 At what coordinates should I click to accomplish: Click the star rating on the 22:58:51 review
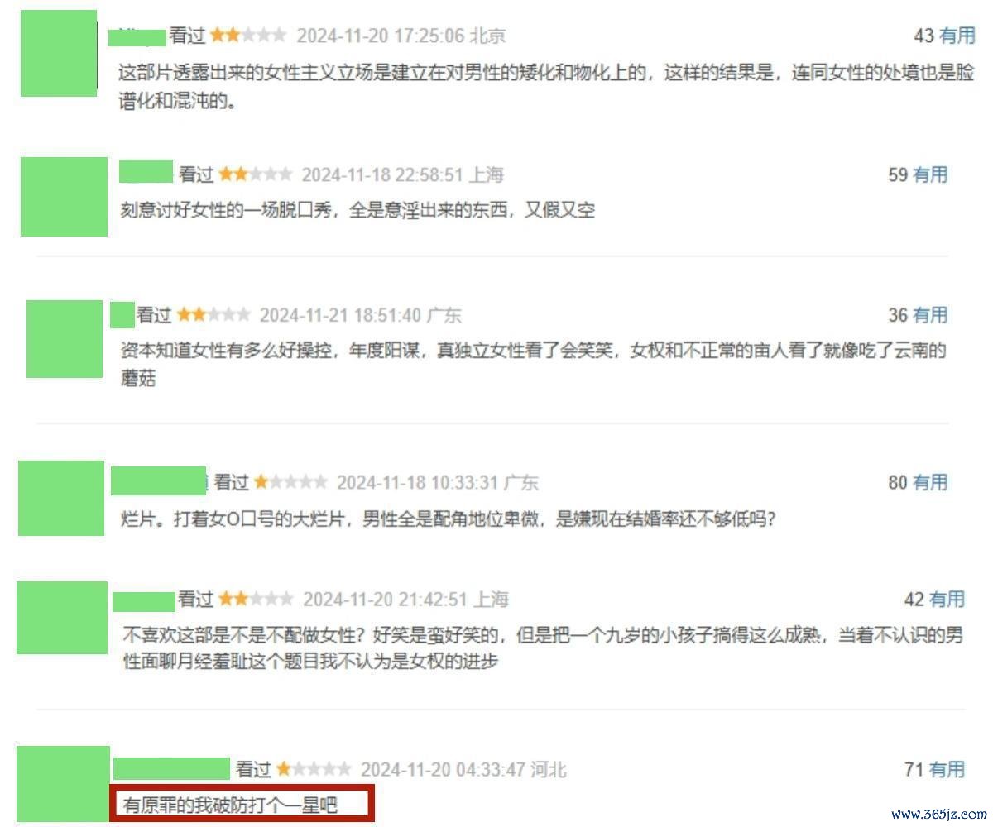255,174
